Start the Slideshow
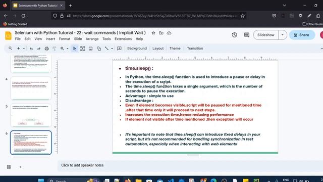Image resolution: width=323 pixels, height=182 pixels. (266, 35)
